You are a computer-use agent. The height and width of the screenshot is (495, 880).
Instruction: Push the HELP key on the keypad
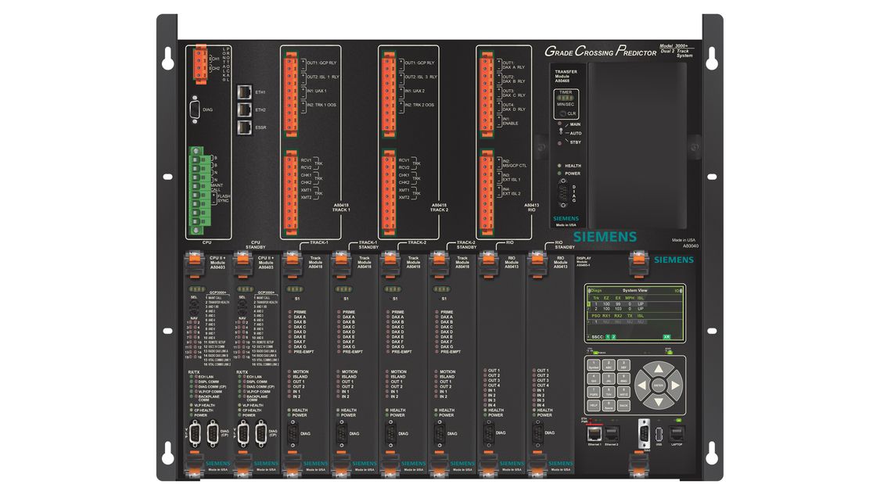coord(593,405)
